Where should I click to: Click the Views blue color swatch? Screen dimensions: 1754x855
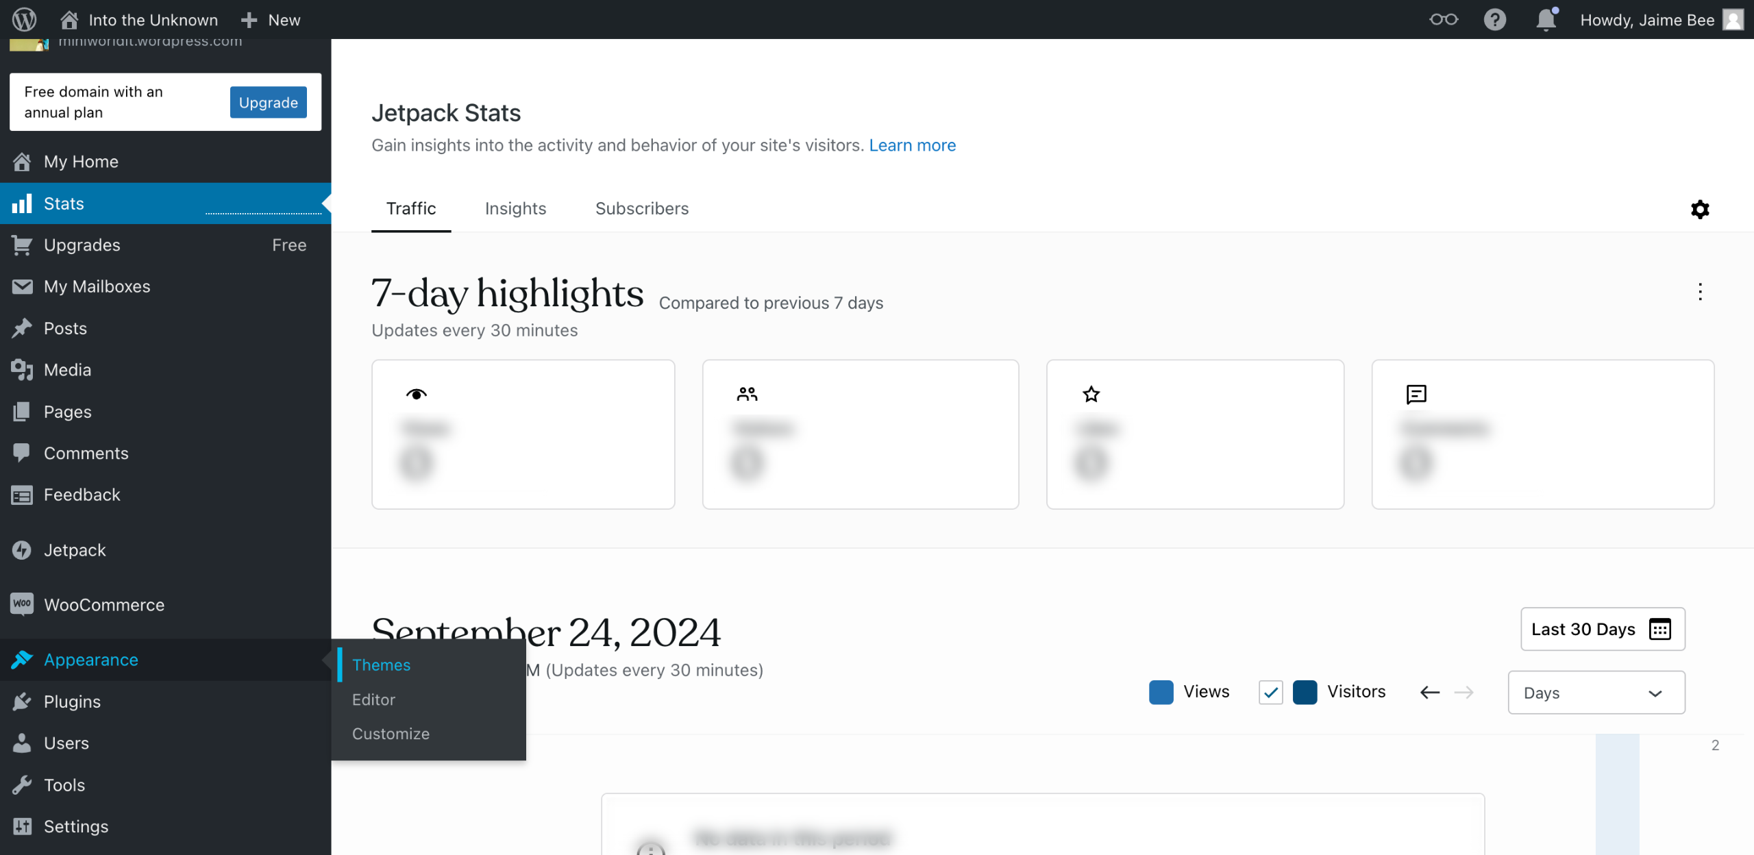pyautogui.click(x=1161, y=692)
